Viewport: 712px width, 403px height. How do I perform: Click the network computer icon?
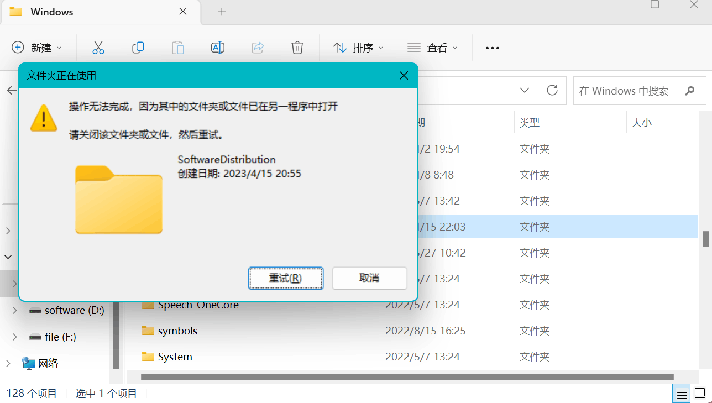pos(28,363)
